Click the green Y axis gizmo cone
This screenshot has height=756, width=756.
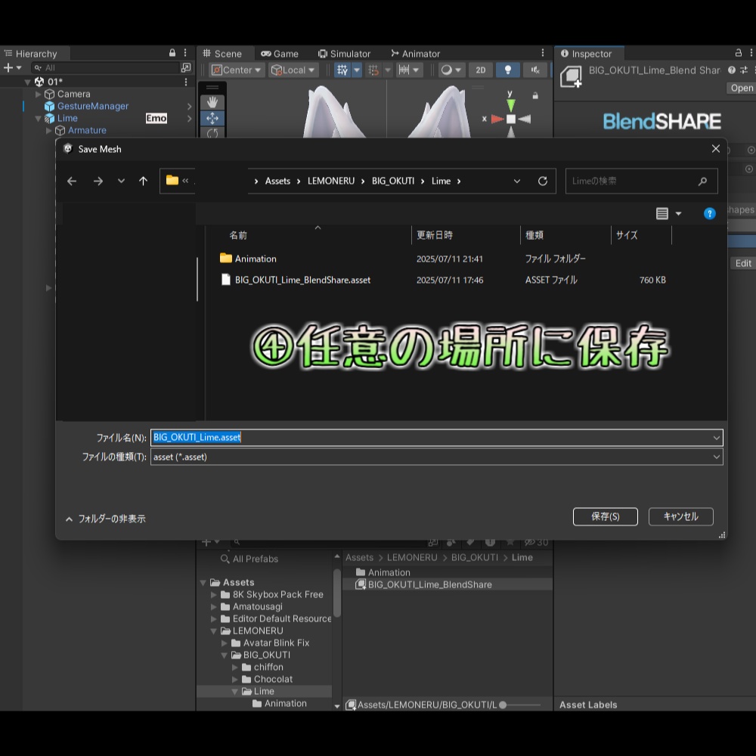510,104
